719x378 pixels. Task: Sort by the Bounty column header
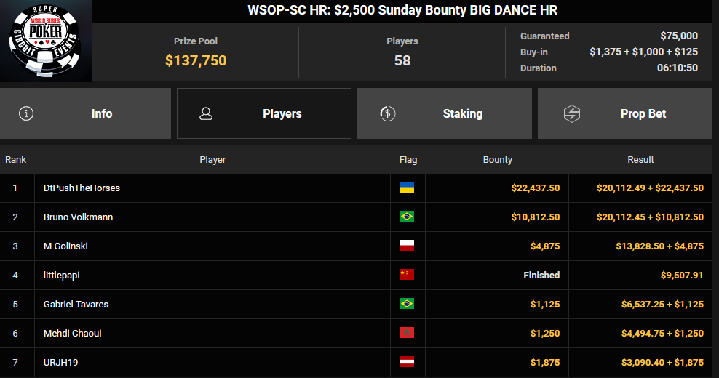498,159
